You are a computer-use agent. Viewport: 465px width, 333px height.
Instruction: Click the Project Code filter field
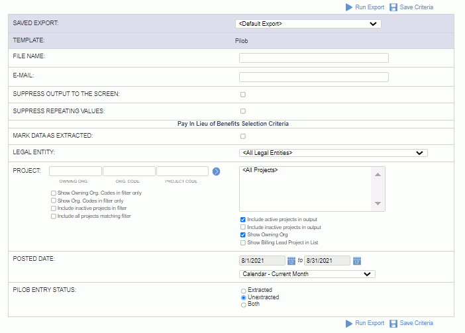pyautogui.click(x=182, y=171)
